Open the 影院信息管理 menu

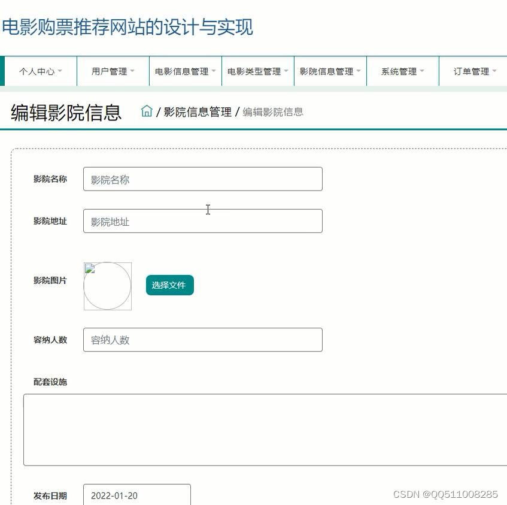(x=330, y=71)
